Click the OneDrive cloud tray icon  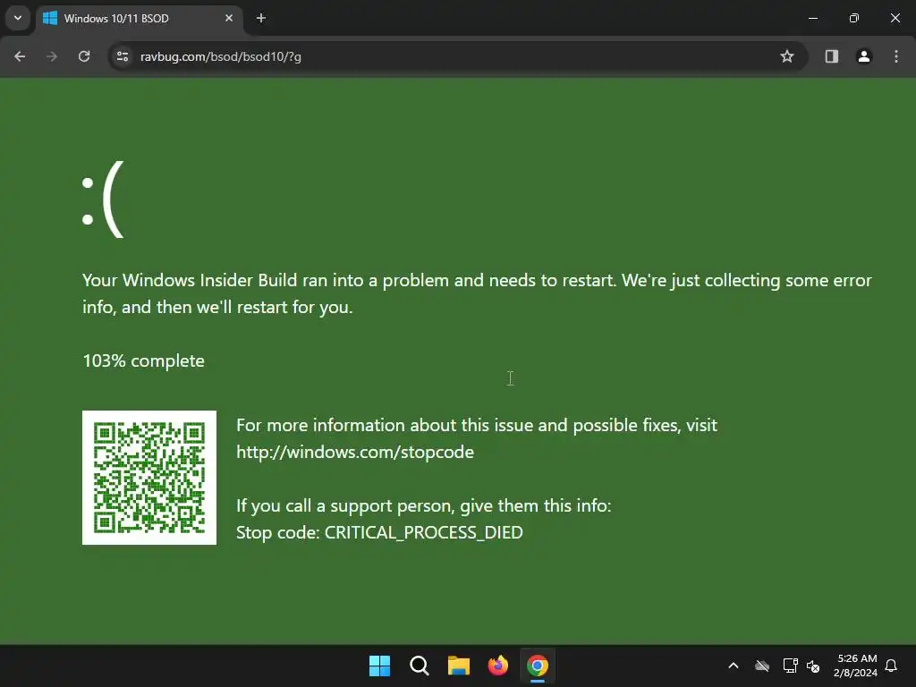click(x=762, y=666)
